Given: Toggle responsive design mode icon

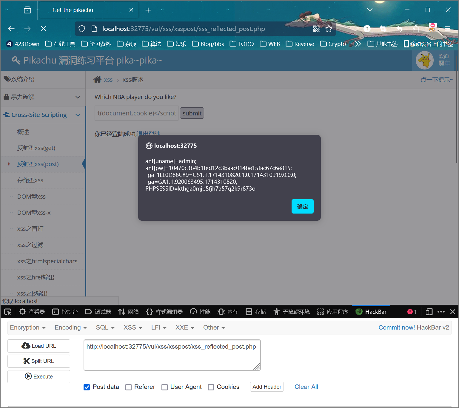Looking at the screenshot, I should pos(429,312).
